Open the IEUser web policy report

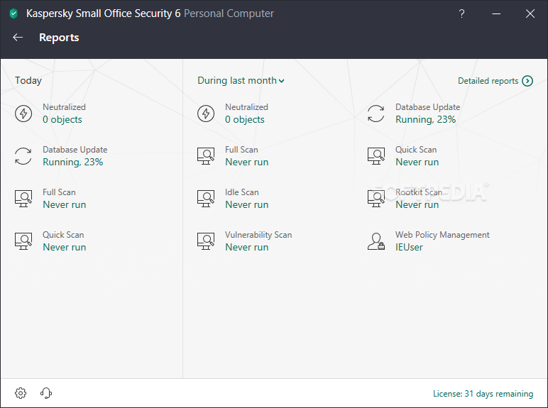click(x=409, y=248)
